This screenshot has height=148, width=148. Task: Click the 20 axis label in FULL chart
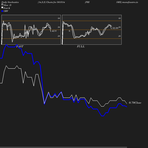(119, 36)
